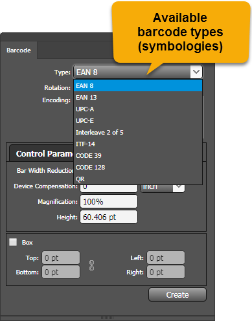The width and height of the screenshot is (252, 321).
Task: Open the inch unit dropdown
Action: pos(163,188)
